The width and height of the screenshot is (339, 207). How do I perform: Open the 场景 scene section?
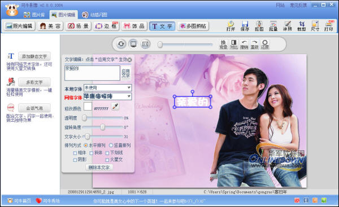[78, 26]
